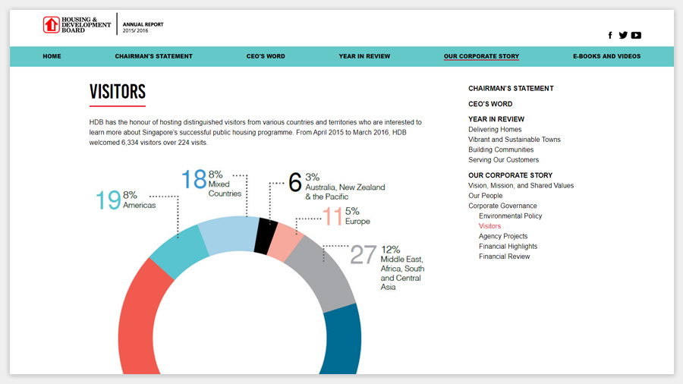Click the grey Middle East and Africa segment
This screenshot has height=384, width=683.
pos(323,273)
